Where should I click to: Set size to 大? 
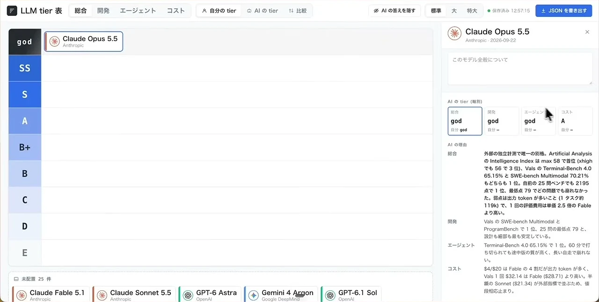[x=454, y=11]
